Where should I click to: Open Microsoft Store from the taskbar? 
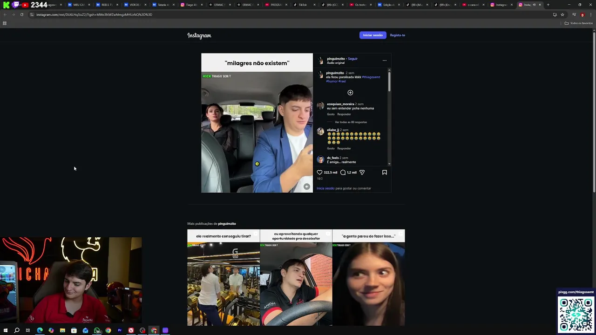point(74,330)
